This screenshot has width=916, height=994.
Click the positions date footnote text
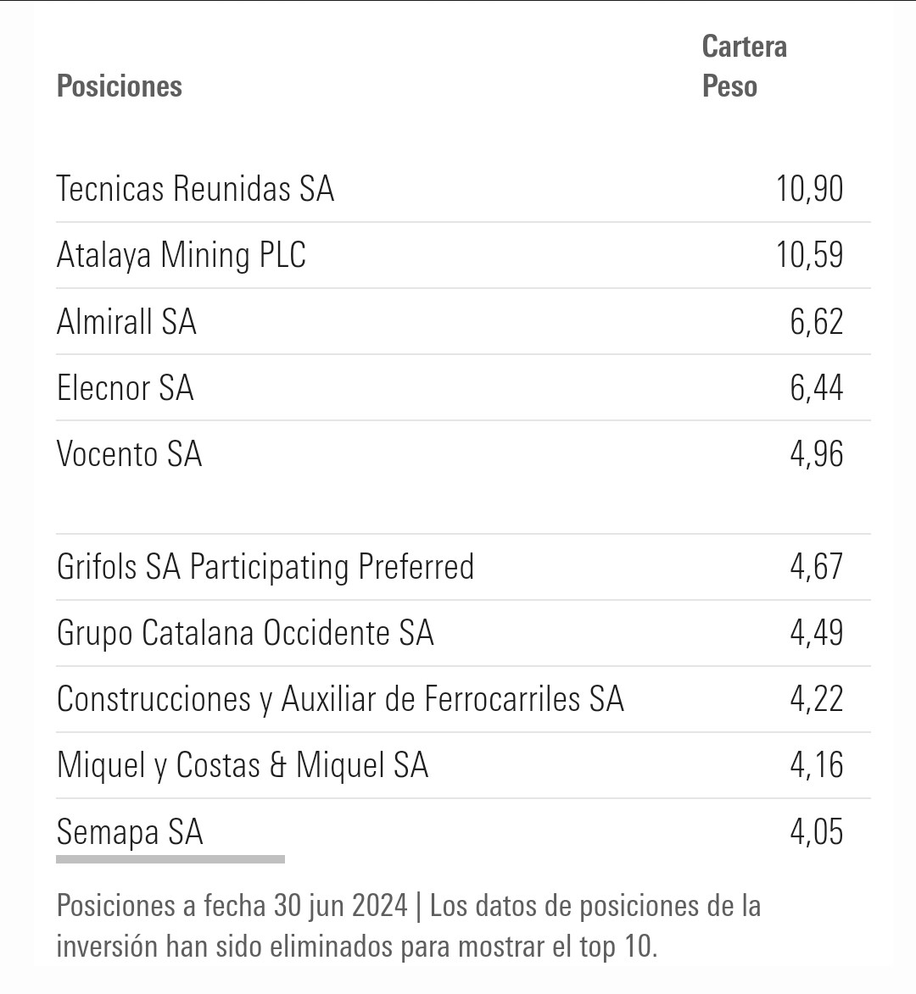click(409, 925)
